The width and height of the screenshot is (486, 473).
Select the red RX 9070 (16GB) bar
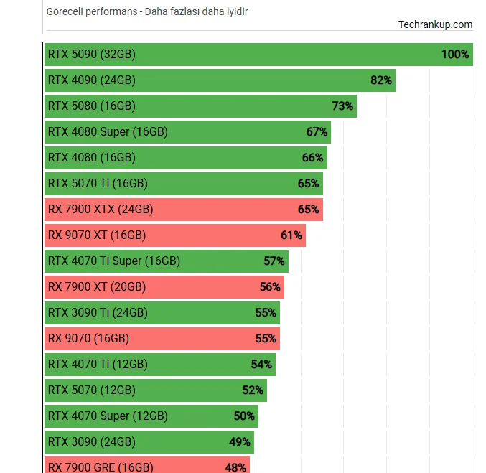[162, 339]
